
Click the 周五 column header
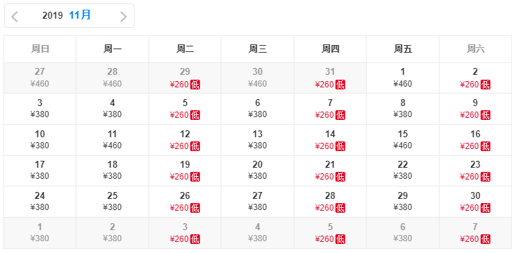(403, 49)
